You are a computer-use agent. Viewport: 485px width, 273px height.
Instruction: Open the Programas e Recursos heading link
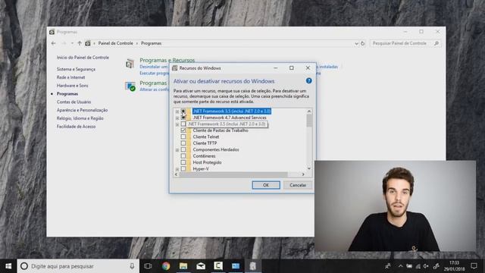tap(167, 60)
